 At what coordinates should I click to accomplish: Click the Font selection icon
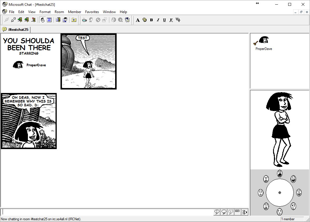click(138, 20)
